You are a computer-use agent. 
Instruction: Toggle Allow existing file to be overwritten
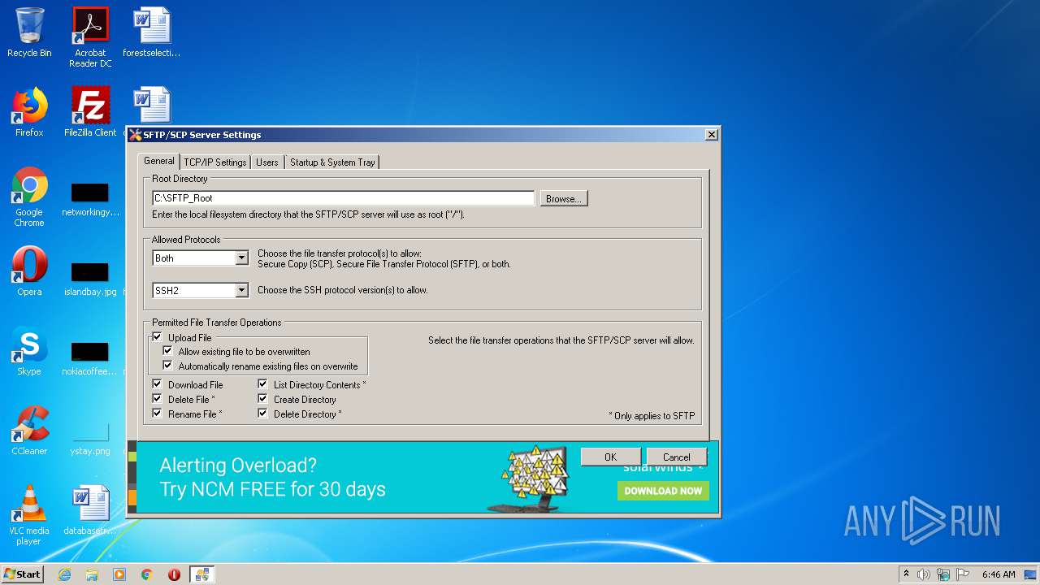coord(168,352)
